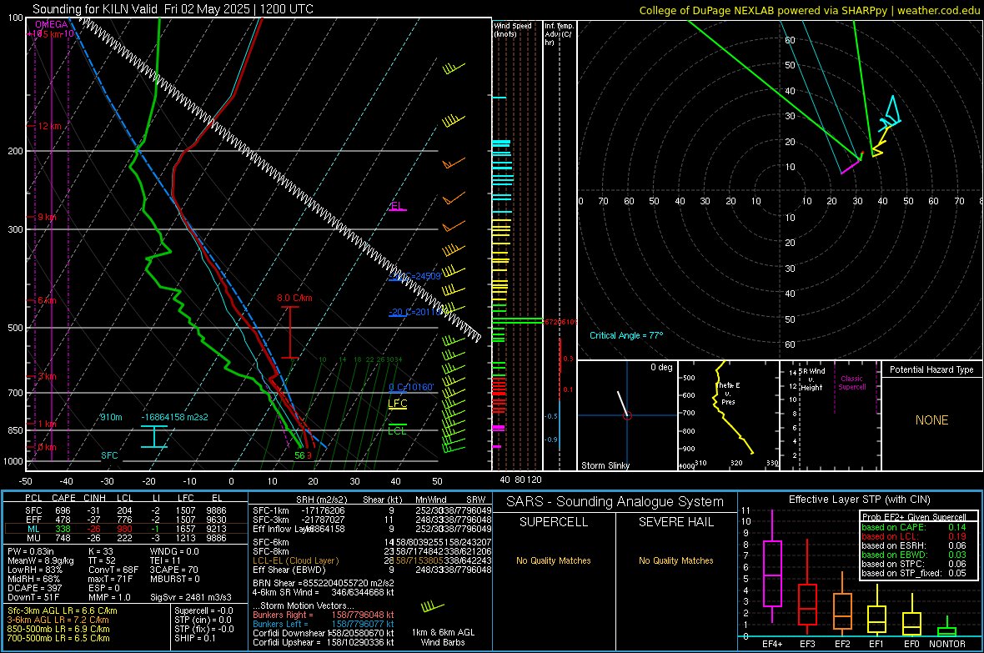Click the 700-500mb LR = 6.5 C/km row
The height and width of the screenshot is (653, 984).
pos(58,638)
